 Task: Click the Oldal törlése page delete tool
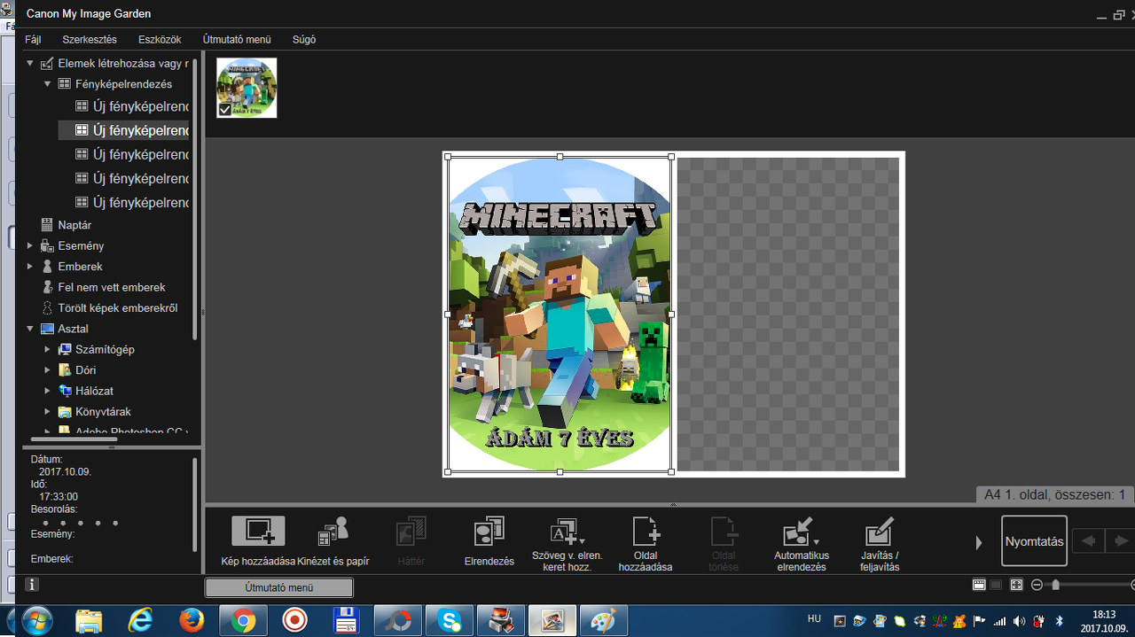724,543
